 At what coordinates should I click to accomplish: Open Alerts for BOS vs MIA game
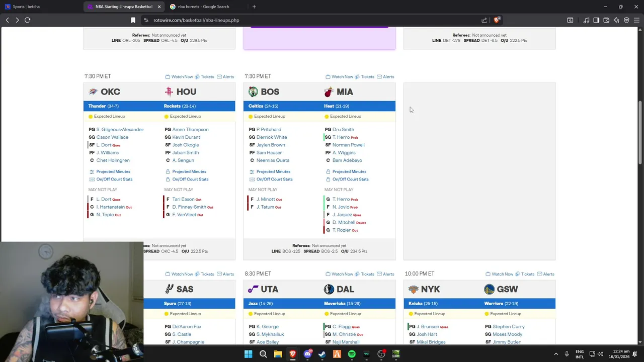coord(385,77)
